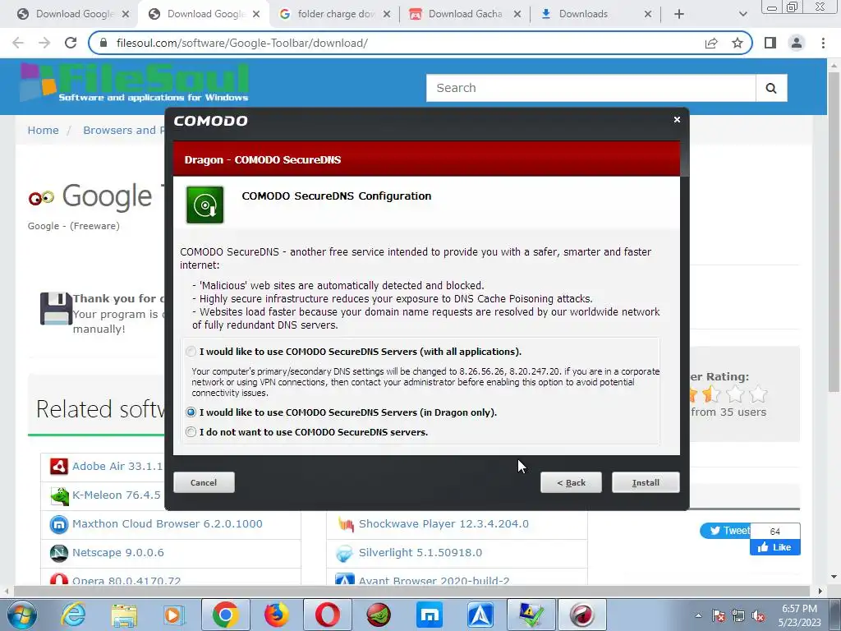Click the Shockwave Player icon

[346, 524]
